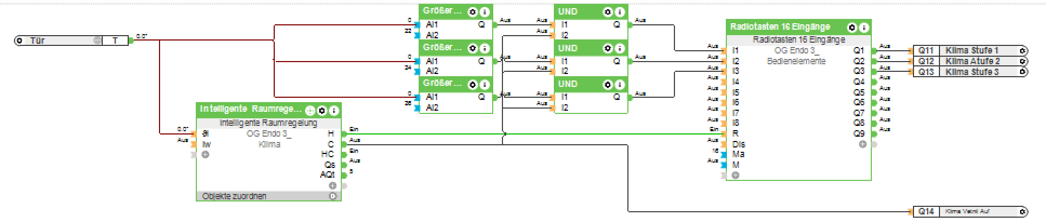Image resolution: width=1046 pixels, height=222 pixels.
Task: Click info icon on Intelligente Raumregelung block
Action: [x=334, y=111]
